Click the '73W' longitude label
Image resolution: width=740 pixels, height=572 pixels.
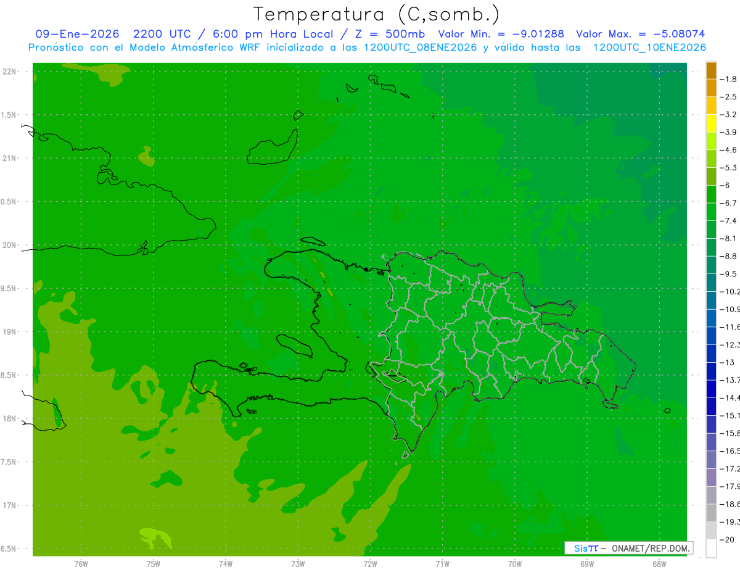pyautogui.click(x=298, y=564)
